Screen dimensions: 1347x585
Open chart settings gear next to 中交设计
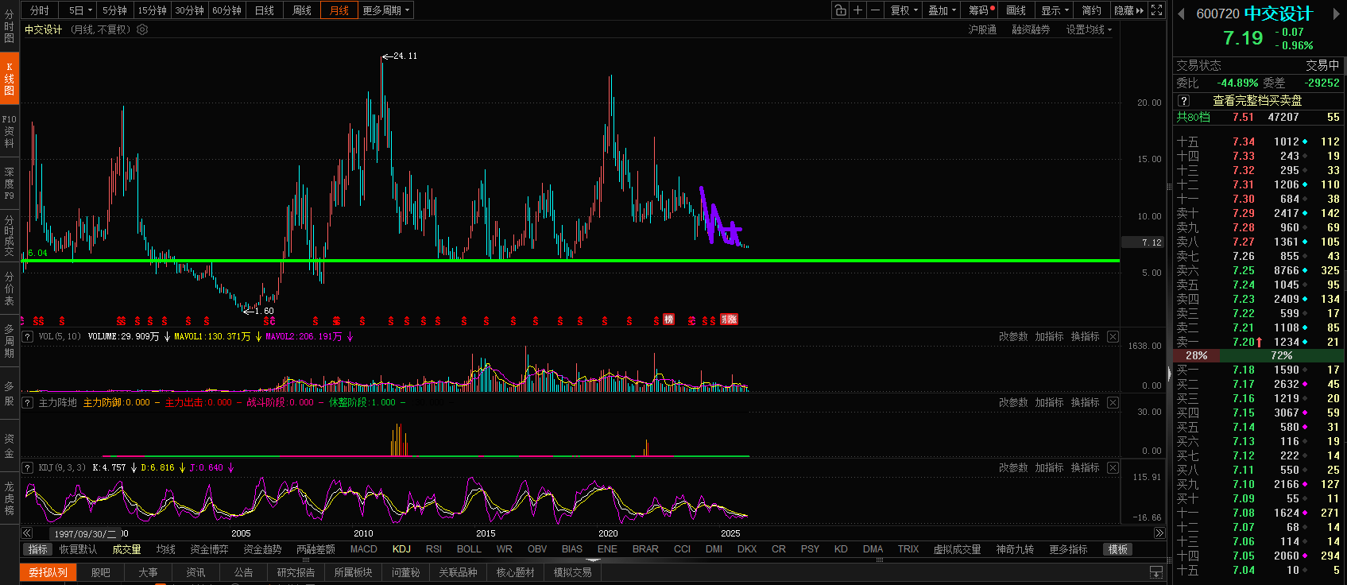point(142,29)
